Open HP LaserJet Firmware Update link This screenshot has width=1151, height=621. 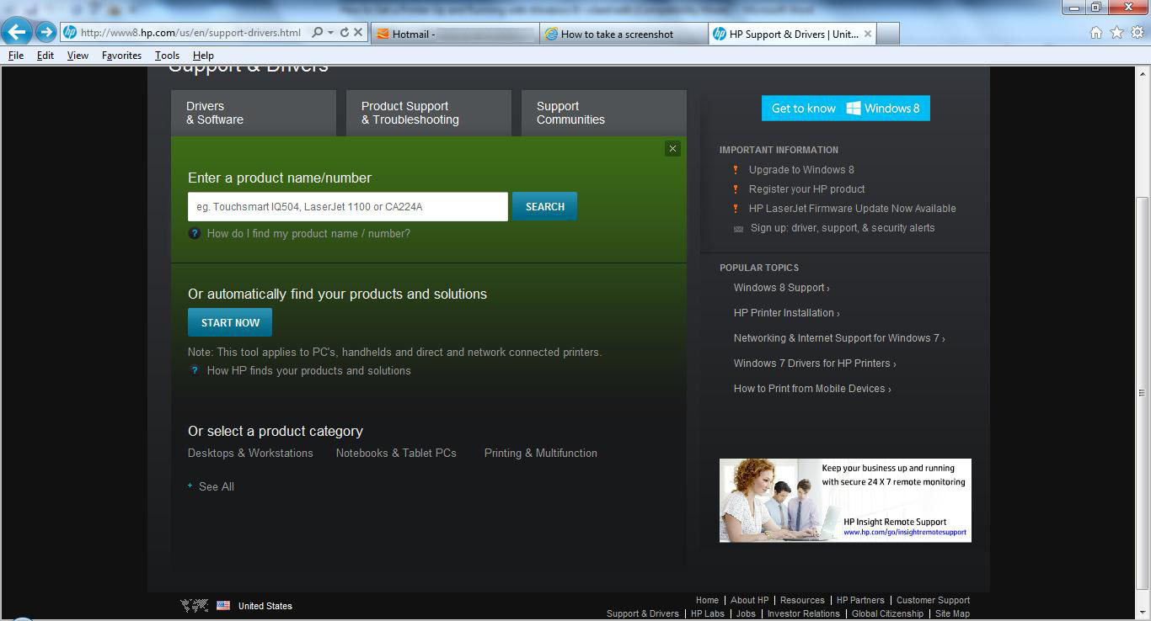[x=852, y=209]
